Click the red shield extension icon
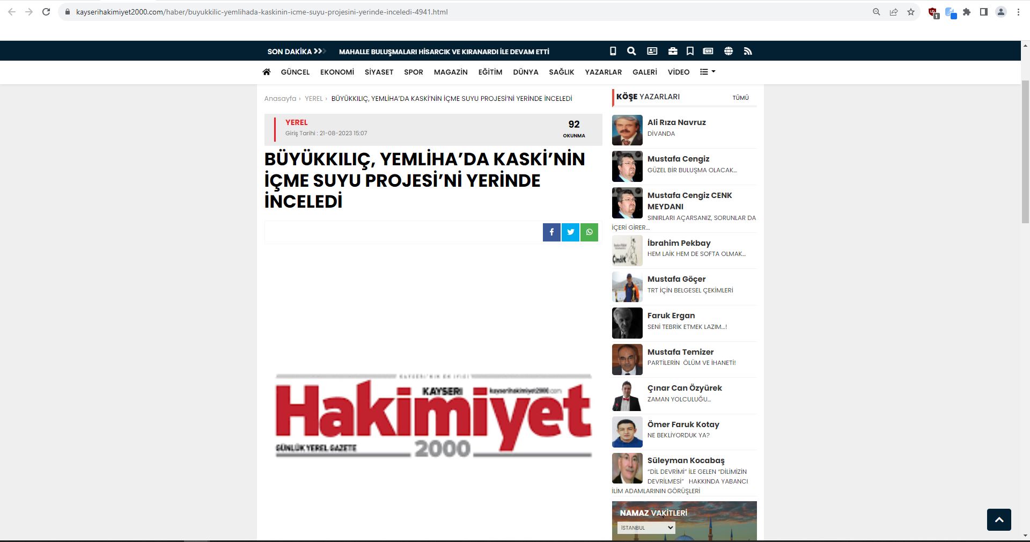 [x=933, y=13]
